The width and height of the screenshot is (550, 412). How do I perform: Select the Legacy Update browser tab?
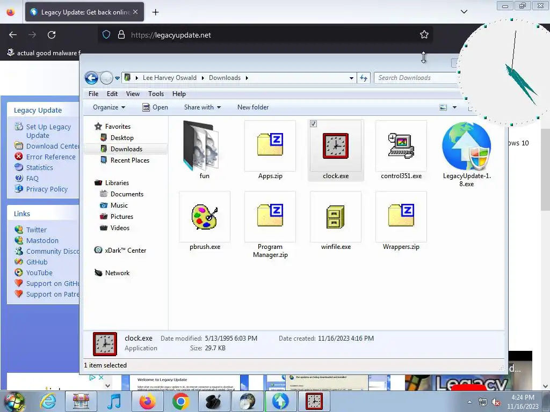[x=84, y=12]
